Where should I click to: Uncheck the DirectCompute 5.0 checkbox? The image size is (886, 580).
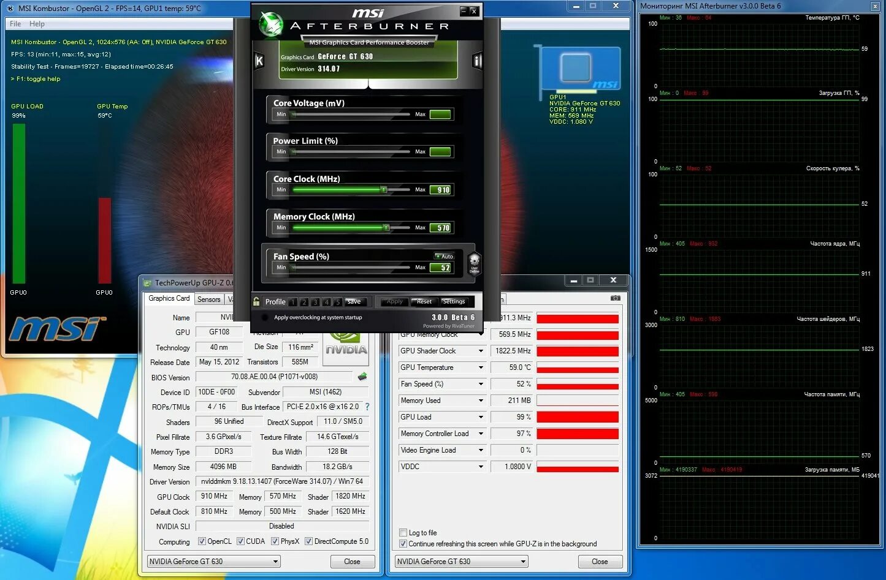308,541
